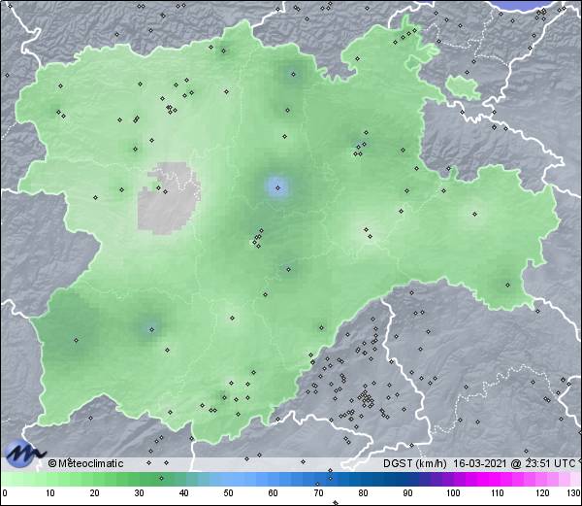Click legend value 10
The image size is (582, 506).
pos(49,493)
